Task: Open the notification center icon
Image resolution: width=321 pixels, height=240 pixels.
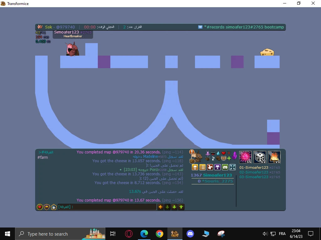Action: click(x=311, y=234)
